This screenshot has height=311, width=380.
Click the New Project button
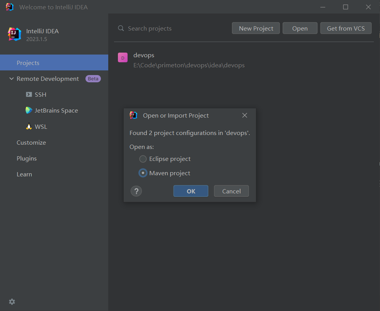coord(256,28)
